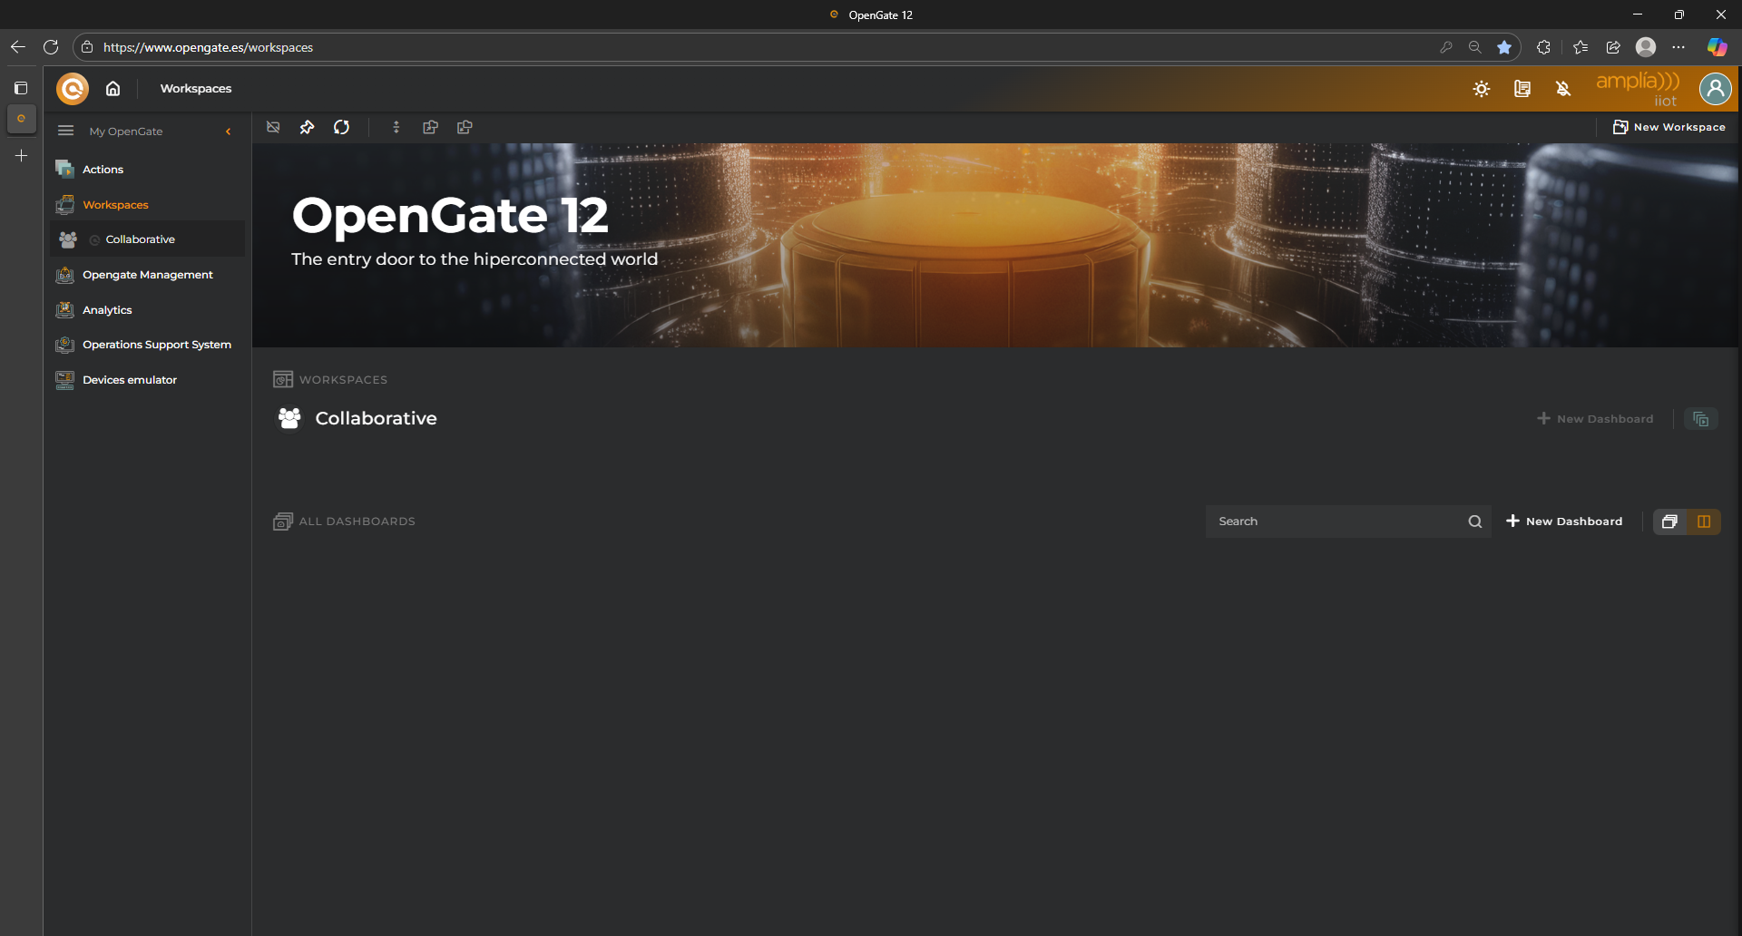This screenshot has height=936, width=1742.
Task: Go to home via house icon
Action: pyautogui.click(x=113, y=89)
